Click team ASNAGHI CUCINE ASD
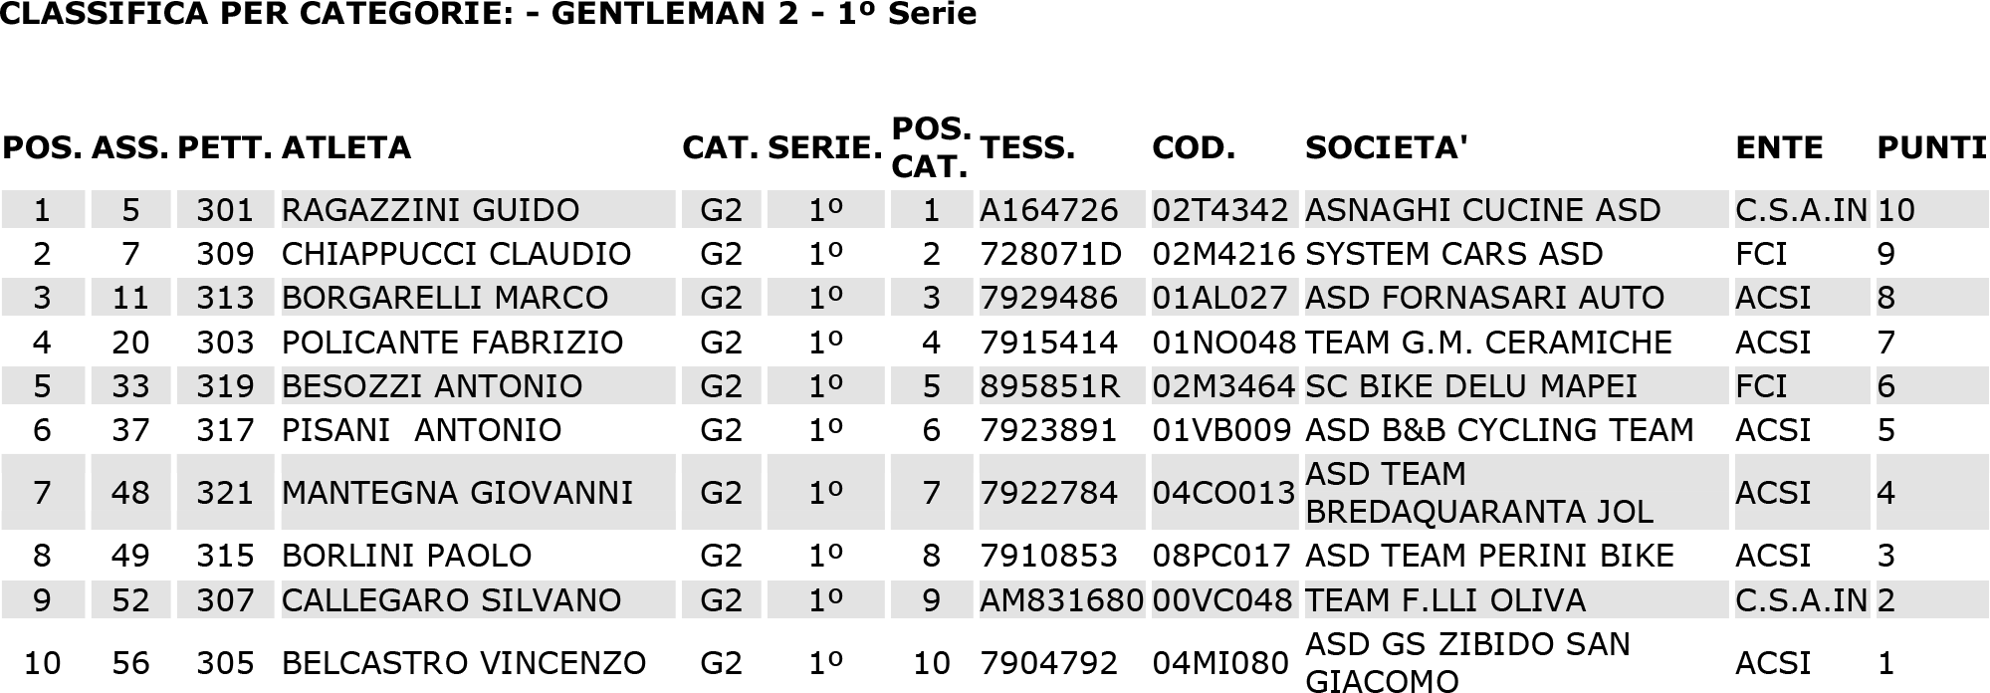 [x=1482, y=210]
